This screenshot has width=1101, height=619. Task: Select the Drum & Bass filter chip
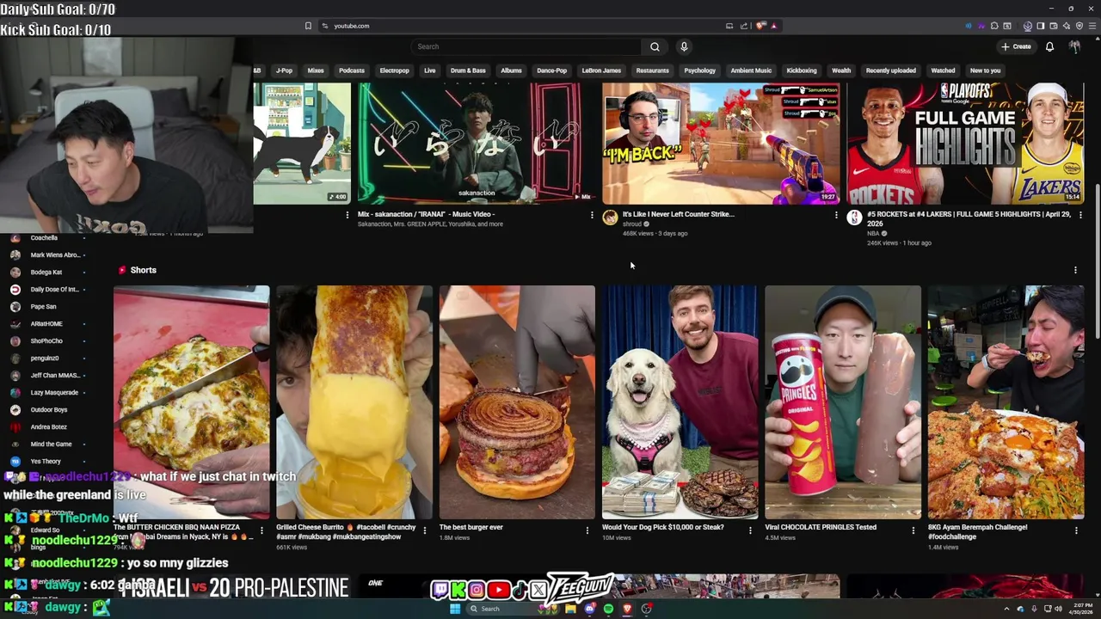point(468,70)
